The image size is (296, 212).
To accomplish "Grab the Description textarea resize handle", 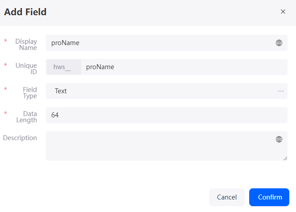I will click(285, 158).
